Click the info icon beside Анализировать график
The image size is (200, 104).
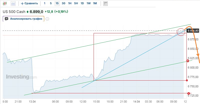(x=47, y=19)
